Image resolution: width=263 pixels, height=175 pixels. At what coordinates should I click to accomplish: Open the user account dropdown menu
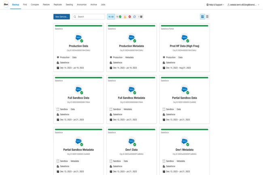coord(243,5)
